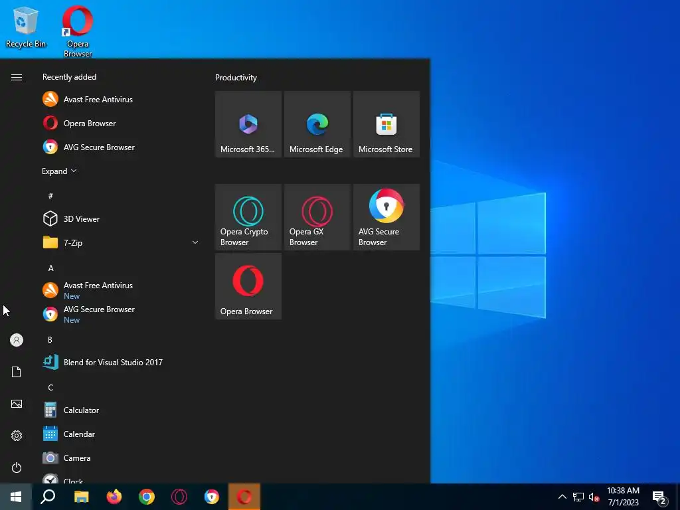680x510 pixels.
Task: Open the Opera Browser tile
Action: [248, 286]
